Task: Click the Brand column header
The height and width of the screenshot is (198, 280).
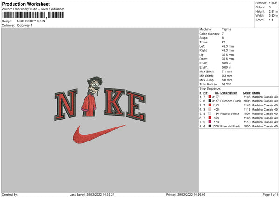Action: [x=256, y=93]
